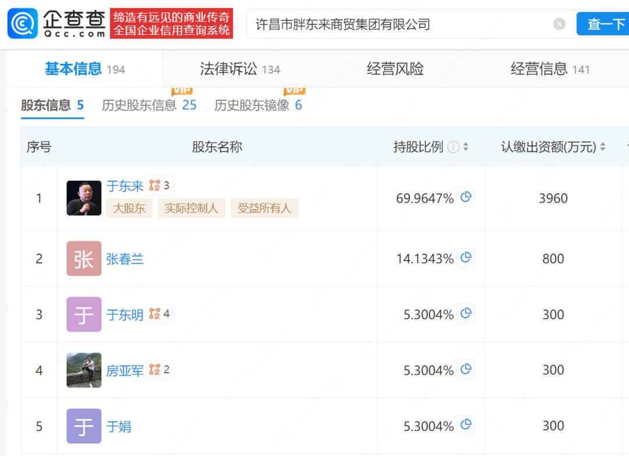
Task: Click 于东明's purple avatar
Action: click(x=84, y=314)
